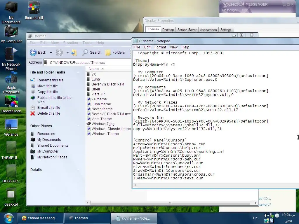Click the Start orb on taskbar
The image size is (299, 224).
click(x=8, y=218)
